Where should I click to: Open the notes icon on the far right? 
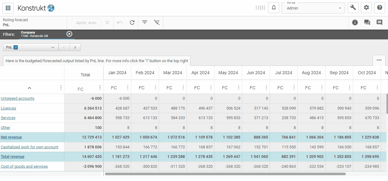pos(379,22)
